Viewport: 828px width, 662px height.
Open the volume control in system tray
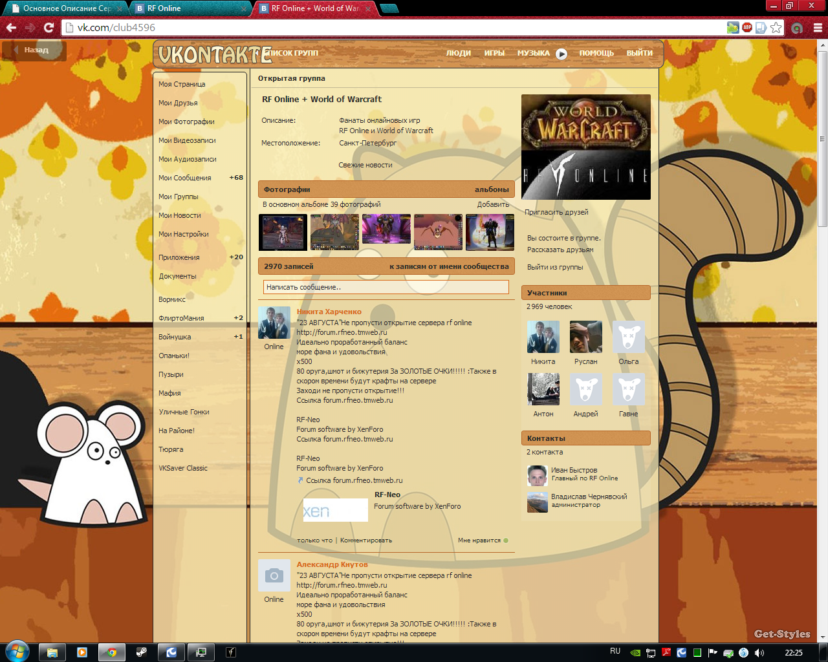tap(759, 652)
